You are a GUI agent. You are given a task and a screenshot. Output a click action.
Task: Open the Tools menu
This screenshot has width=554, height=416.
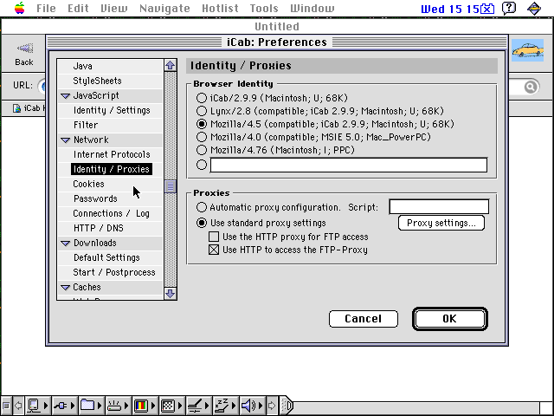click(x=264, y=8)
